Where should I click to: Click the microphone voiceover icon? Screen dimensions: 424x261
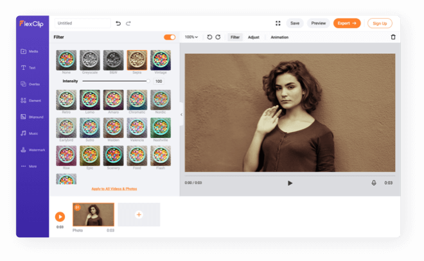(x=374, y=183)
